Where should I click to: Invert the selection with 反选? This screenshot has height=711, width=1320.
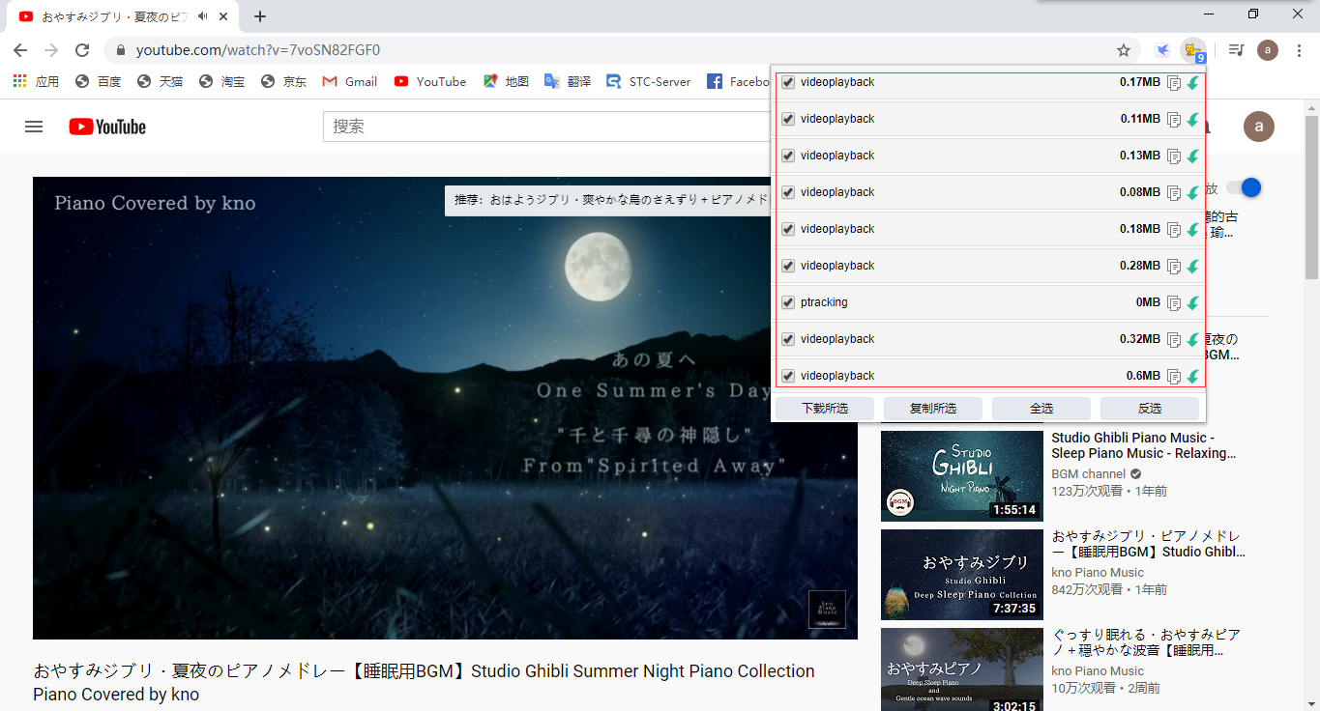pyautogui.click(x=1150, y=409)
